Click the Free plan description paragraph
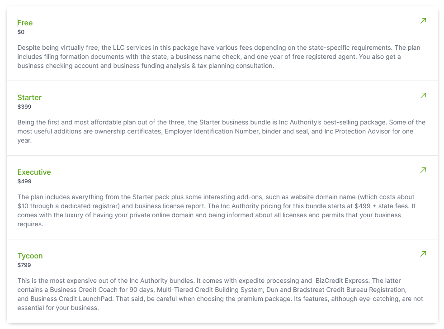The image size is (444, 329). click(218, 57)
